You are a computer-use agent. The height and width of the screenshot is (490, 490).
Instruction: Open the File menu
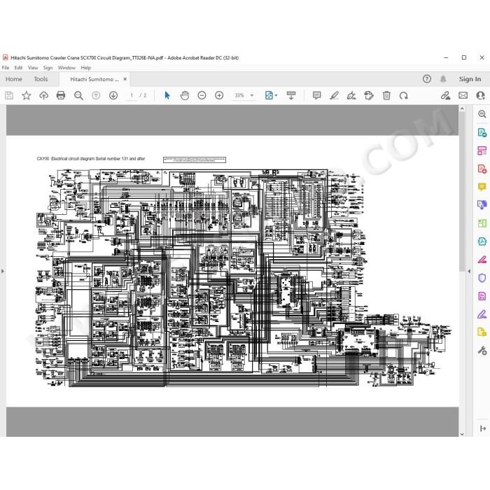pyautogui.click(x=6, y=67)
